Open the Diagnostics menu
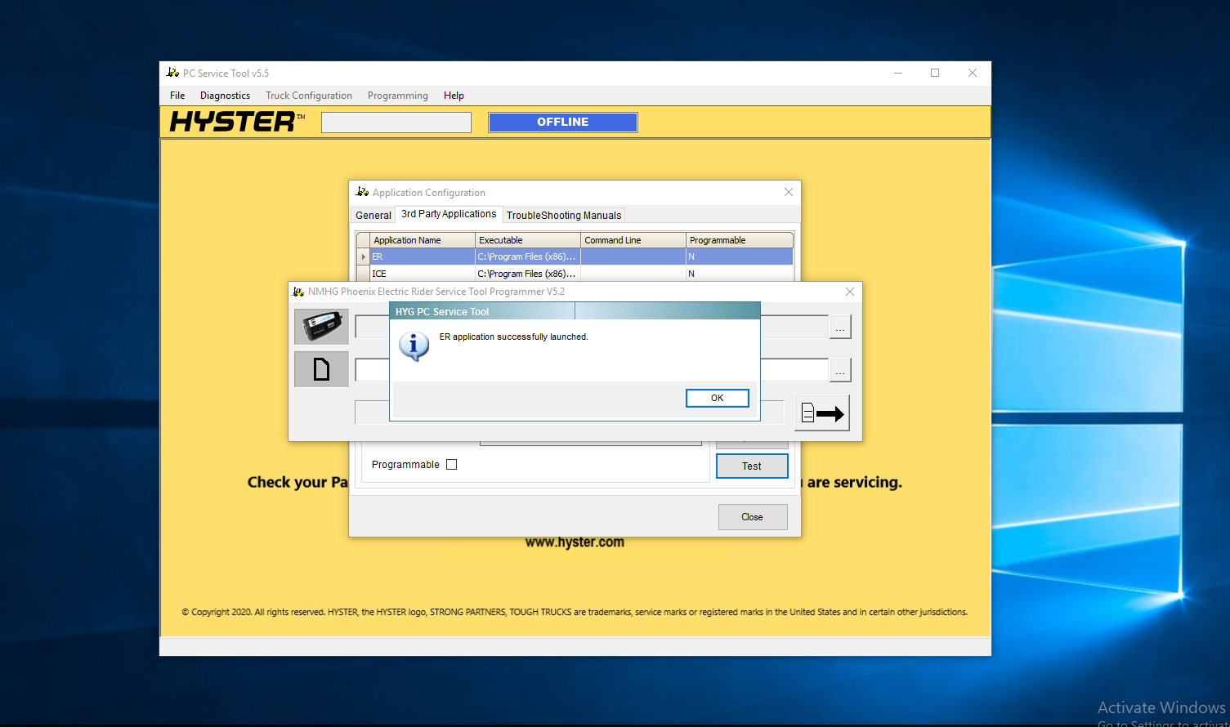The width and height of the screenshot is (1230, 727). click(225, 96)
